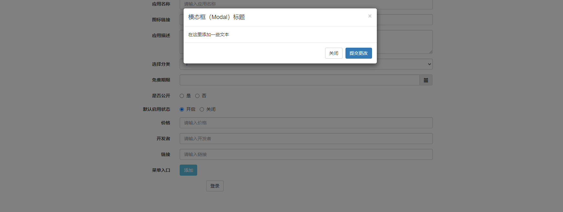Click the modal title 模态框（Modal）标题
Viewport: 563px width, 212px height.
[x=217, y=17]
